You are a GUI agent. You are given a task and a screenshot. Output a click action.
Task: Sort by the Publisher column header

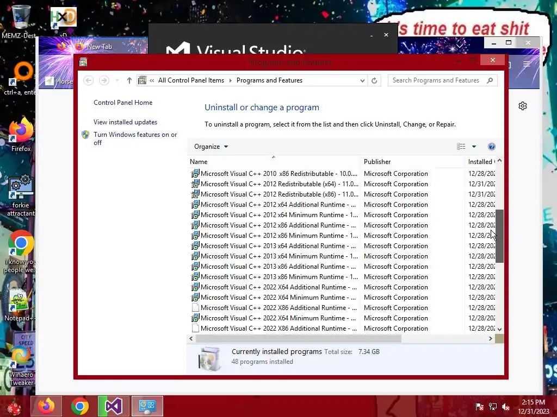[x=412, y=162]
